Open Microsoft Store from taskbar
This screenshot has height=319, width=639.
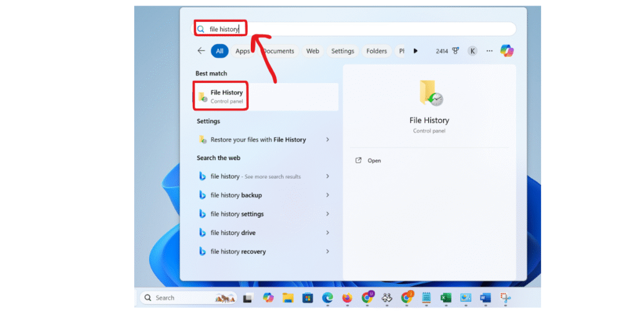(308, 298)
